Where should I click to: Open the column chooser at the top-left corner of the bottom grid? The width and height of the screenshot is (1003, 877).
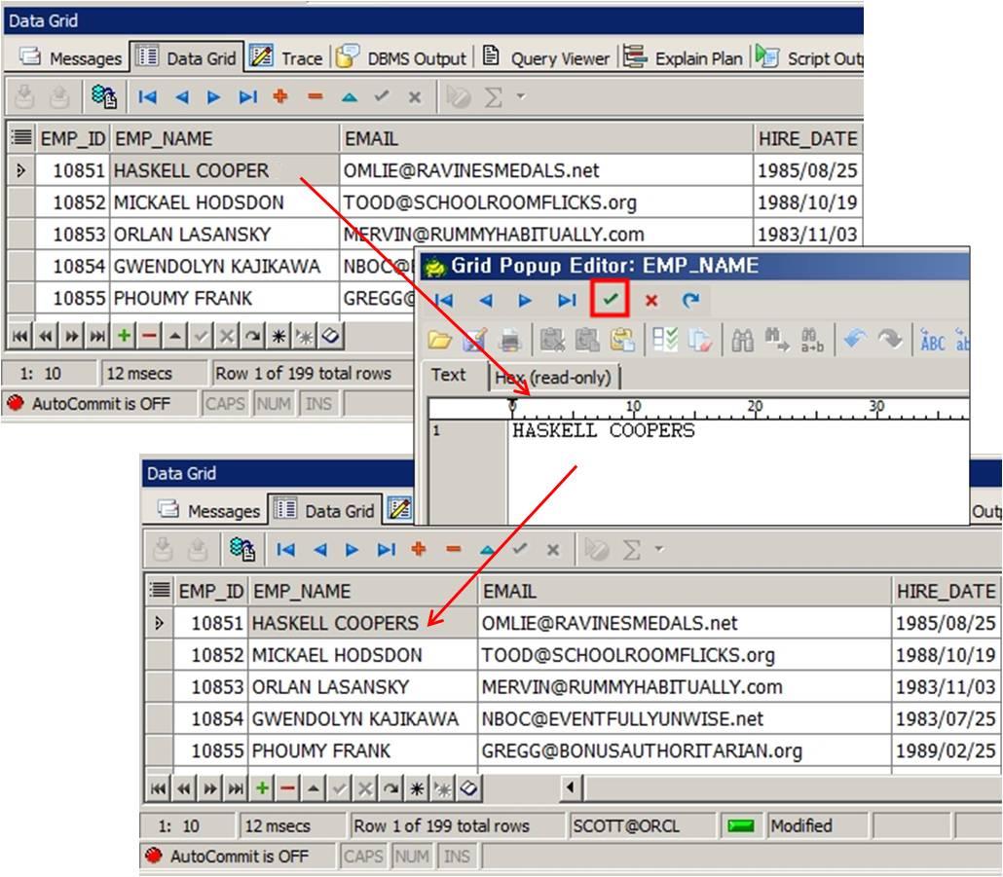pos(159,591)
